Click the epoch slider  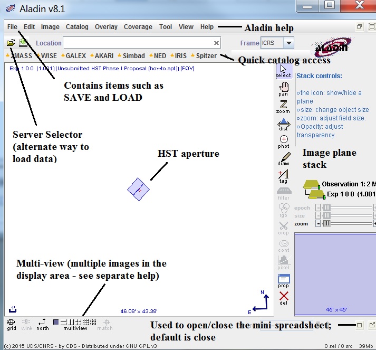[x=347, y=207]
